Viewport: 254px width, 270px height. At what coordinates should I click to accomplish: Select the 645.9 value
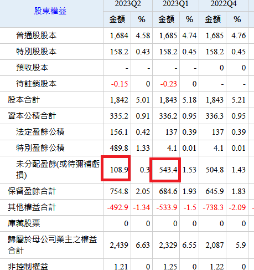pyautogui.click(x=215, y=191)
